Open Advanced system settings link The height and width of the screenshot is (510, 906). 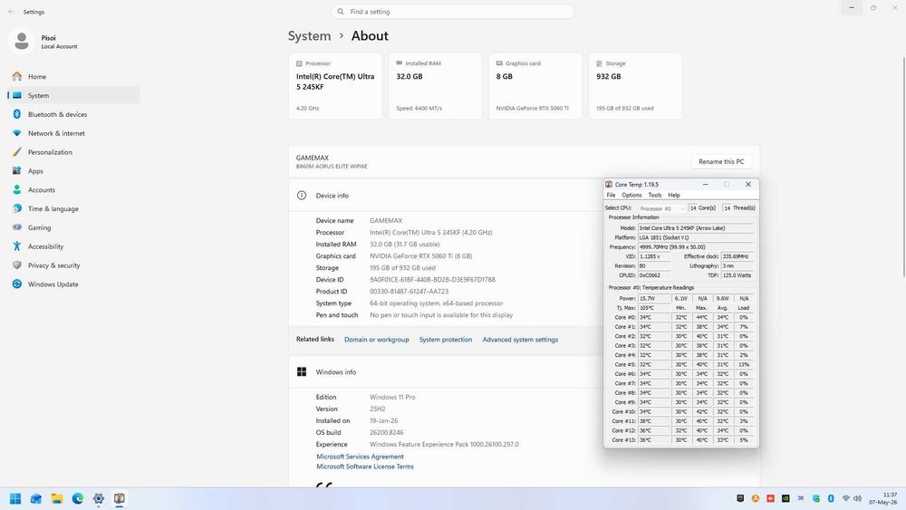[x=520, y=340]
